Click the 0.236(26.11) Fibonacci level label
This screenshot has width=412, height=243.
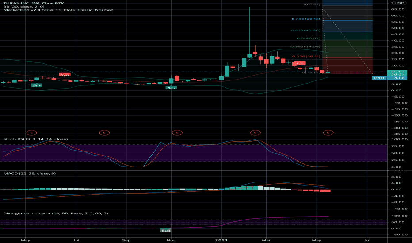pos(306,57)
